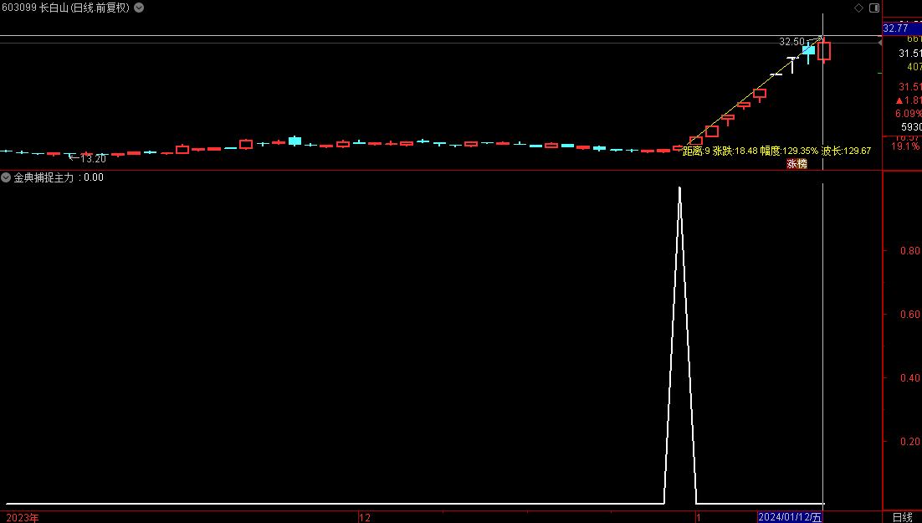Select the 日线 period label at bottom right
This screenshot has width=922, height=523.
[x=903, y=517]
